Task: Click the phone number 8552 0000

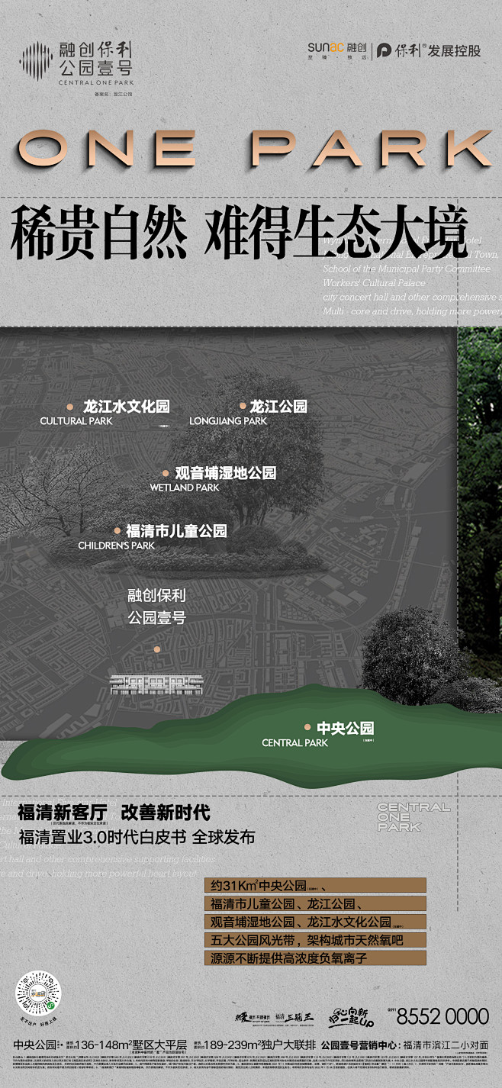Action: coord(442,1017)
